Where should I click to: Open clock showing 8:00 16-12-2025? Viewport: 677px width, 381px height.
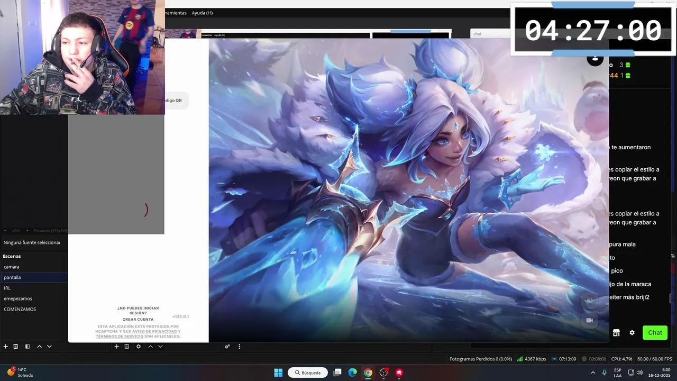coord(660,373)
